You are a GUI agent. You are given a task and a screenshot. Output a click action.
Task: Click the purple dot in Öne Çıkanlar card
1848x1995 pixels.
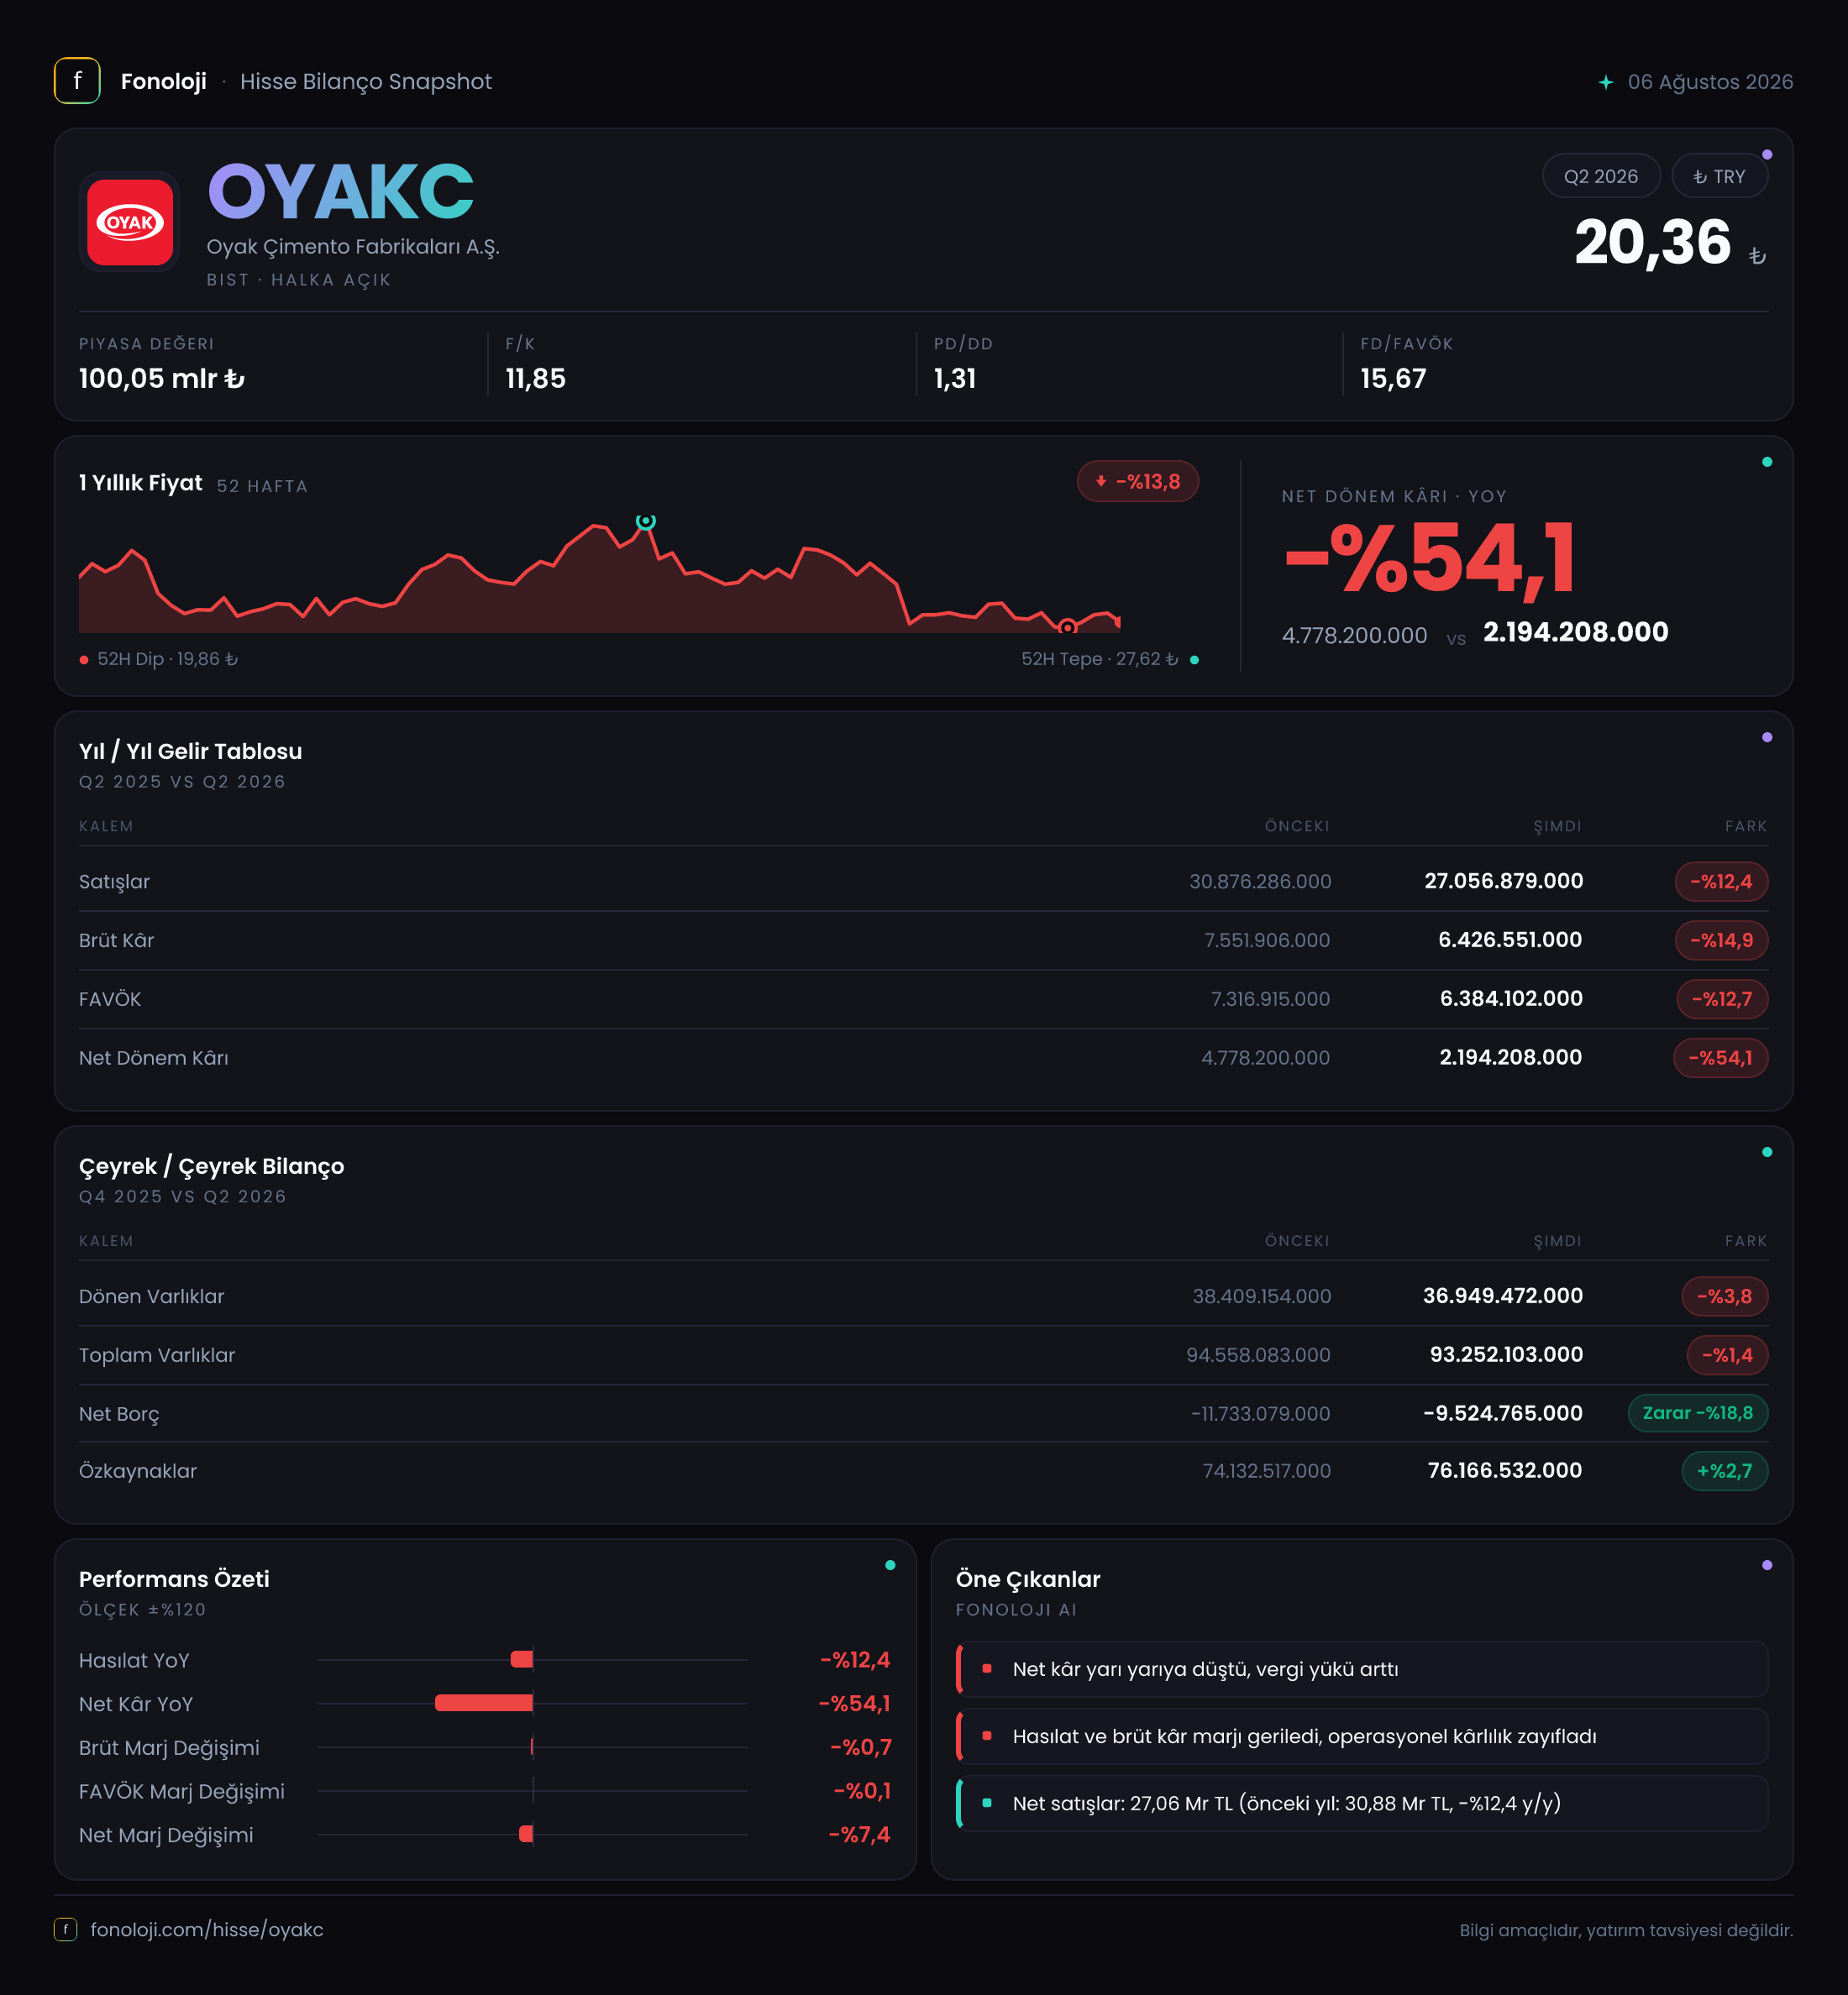pos(1767,1565)
